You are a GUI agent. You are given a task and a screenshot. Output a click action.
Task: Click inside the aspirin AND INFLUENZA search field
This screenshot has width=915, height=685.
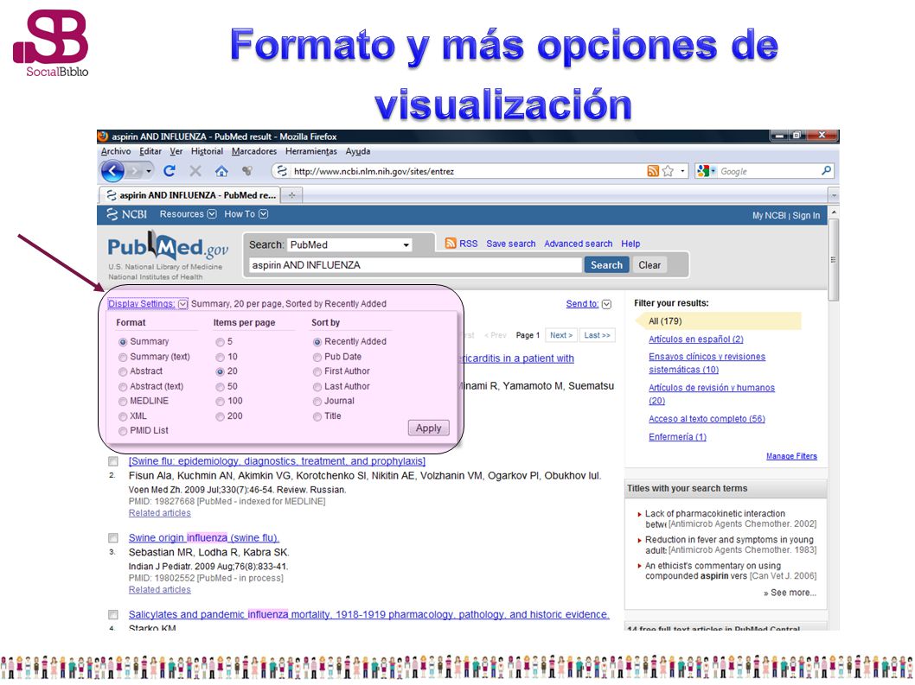click(415, 265)
